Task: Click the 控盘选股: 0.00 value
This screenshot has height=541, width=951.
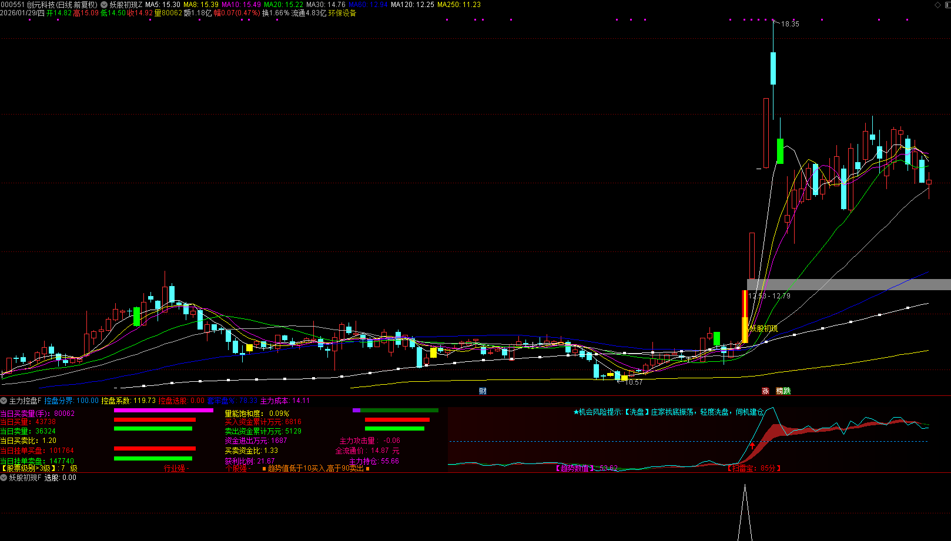Action: 182,401
